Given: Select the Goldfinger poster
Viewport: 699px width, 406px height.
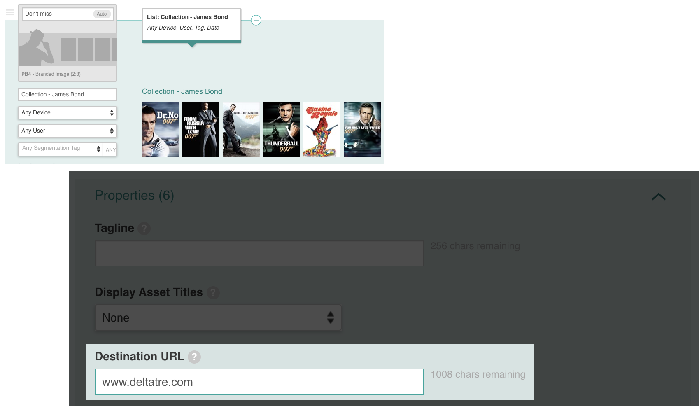Looking at the screenshot, I should point(241,130).
